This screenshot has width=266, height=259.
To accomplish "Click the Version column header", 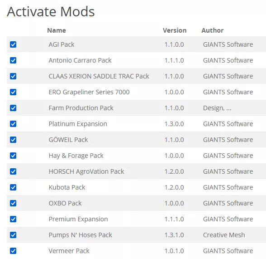I will coord(175,30).
